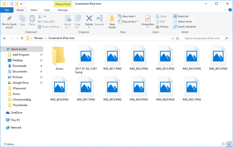Select file IMG_8621.PNG
233x147 pixels.
(192, 89)
